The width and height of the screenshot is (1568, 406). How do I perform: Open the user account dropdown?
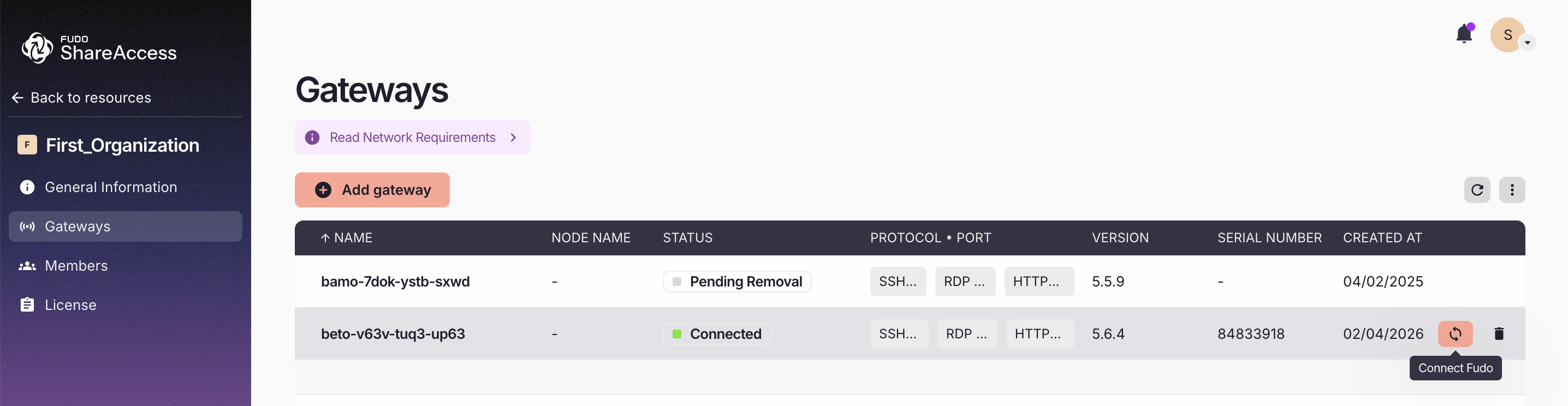(1527, 43)
